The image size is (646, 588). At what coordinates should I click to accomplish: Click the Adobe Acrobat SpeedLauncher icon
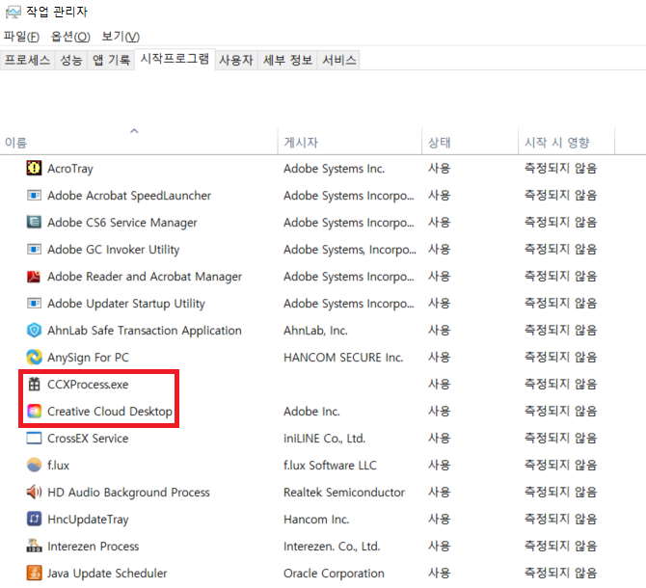34,195
